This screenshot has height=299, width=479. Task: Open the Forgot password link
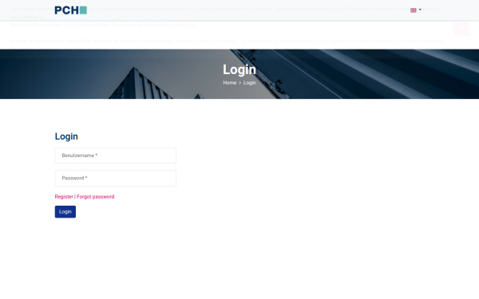(x=95, y=197)
